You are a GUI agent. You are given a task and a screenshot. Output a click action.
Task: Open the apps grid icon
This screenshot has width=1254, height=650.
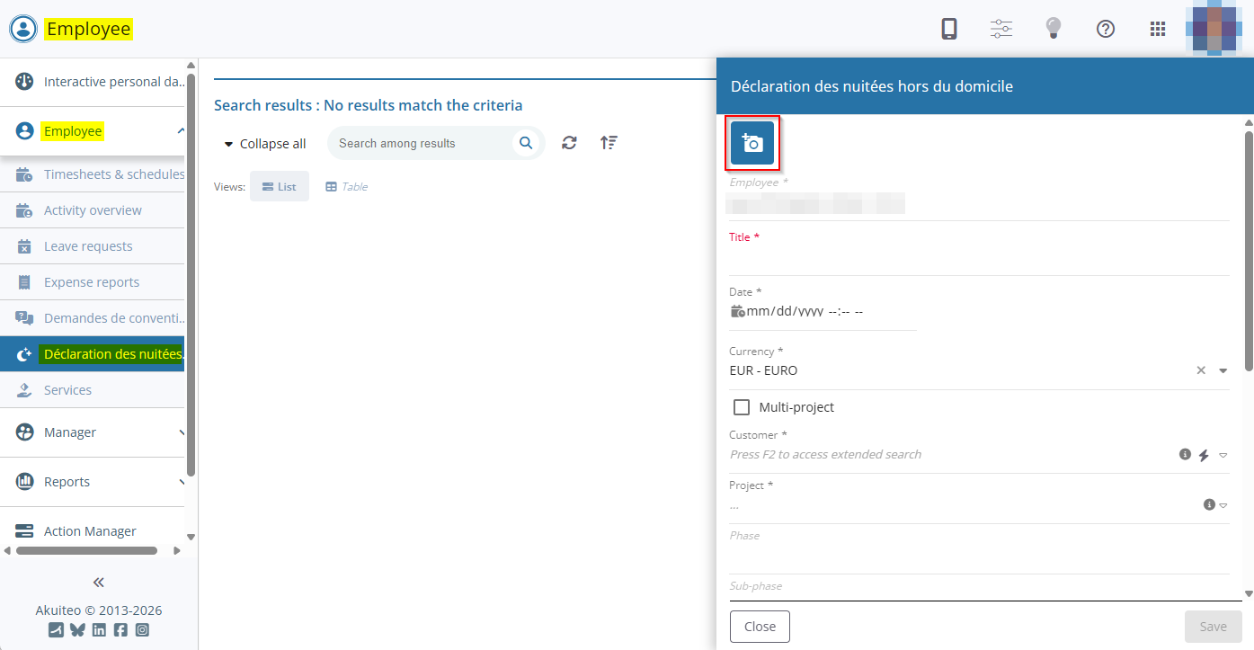point(1158,29)
